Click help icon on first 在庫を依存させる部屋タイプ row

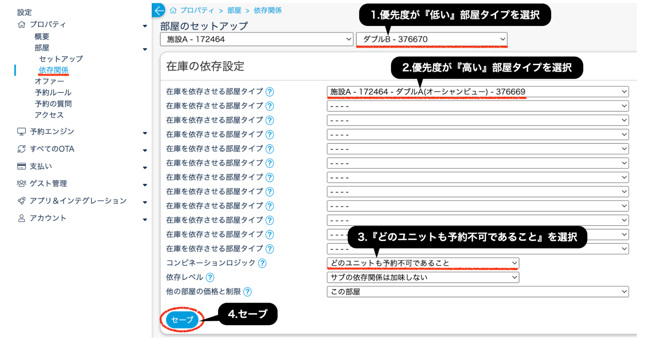[x=270, y=92]
